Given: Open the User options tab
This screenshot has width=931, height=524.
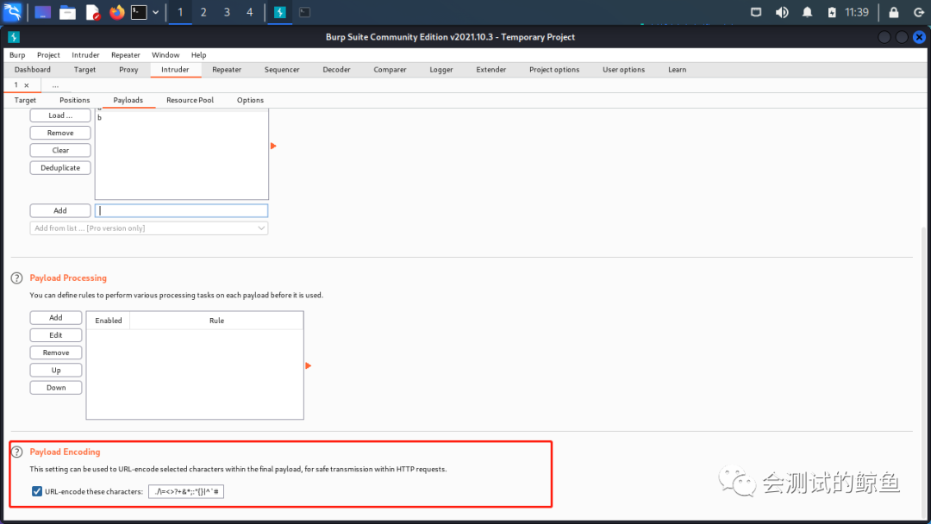Looking at the screenshot, I should pyautogui.click(x=623, y=70).
